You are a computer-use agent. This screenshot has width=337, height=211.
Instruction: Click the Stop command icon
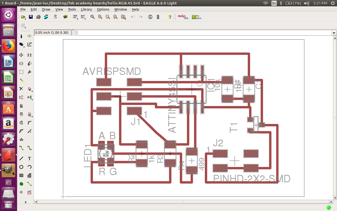click(150, 17)
